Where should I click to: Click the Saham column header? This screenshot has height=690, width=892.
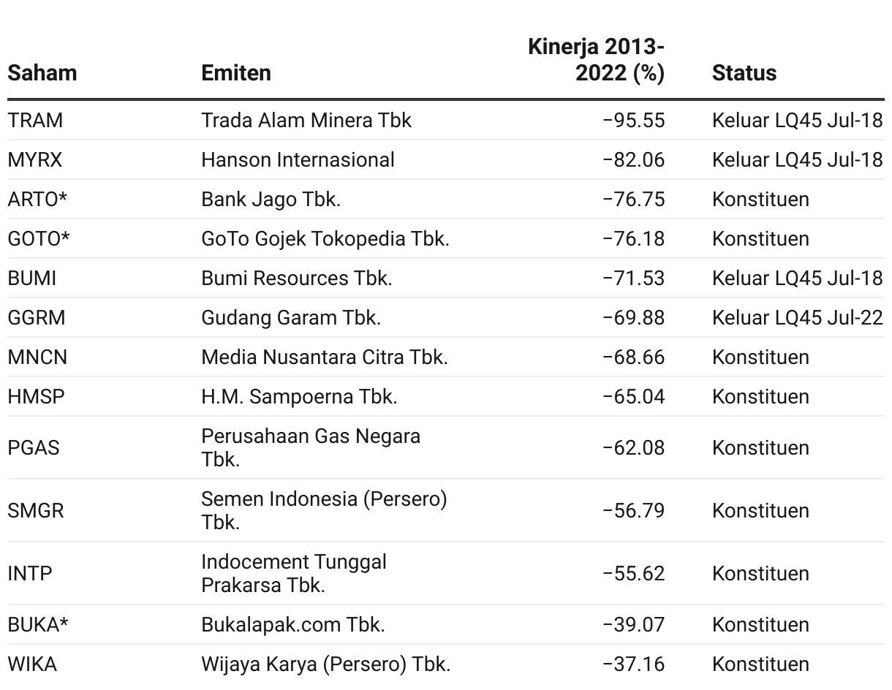[x=42, y=73]
